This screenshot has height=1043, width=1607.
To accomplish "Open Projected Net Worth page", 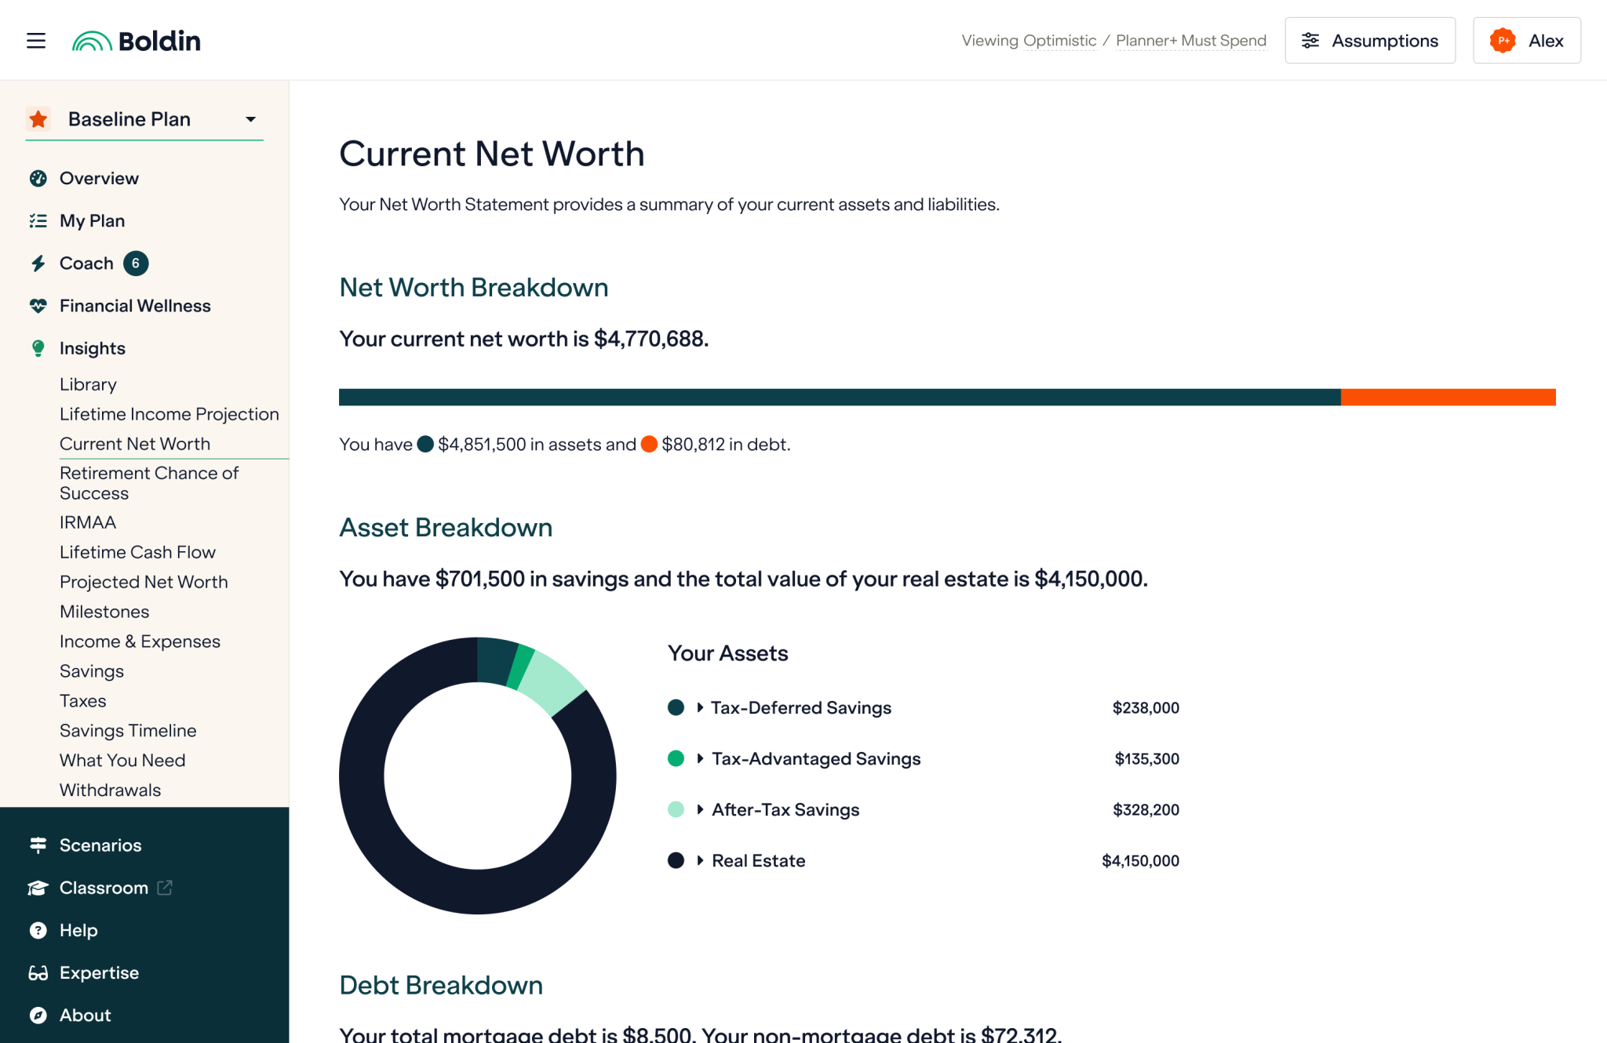I will pyautogui.click(x=144, y=582).
